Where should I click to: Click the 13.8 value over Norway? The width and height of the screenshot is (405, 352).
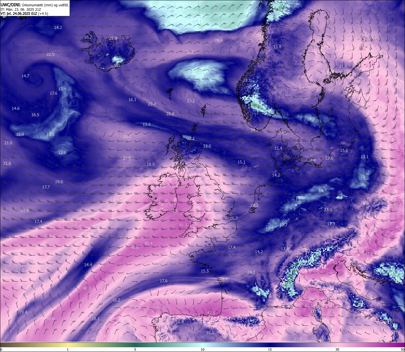pyautogui.click(x=277, y=47)
